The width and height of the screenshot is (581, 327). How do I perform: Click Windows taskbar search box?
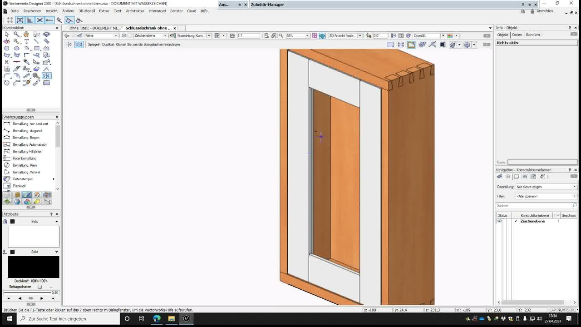pyautogui.click(x=69, y=319)
